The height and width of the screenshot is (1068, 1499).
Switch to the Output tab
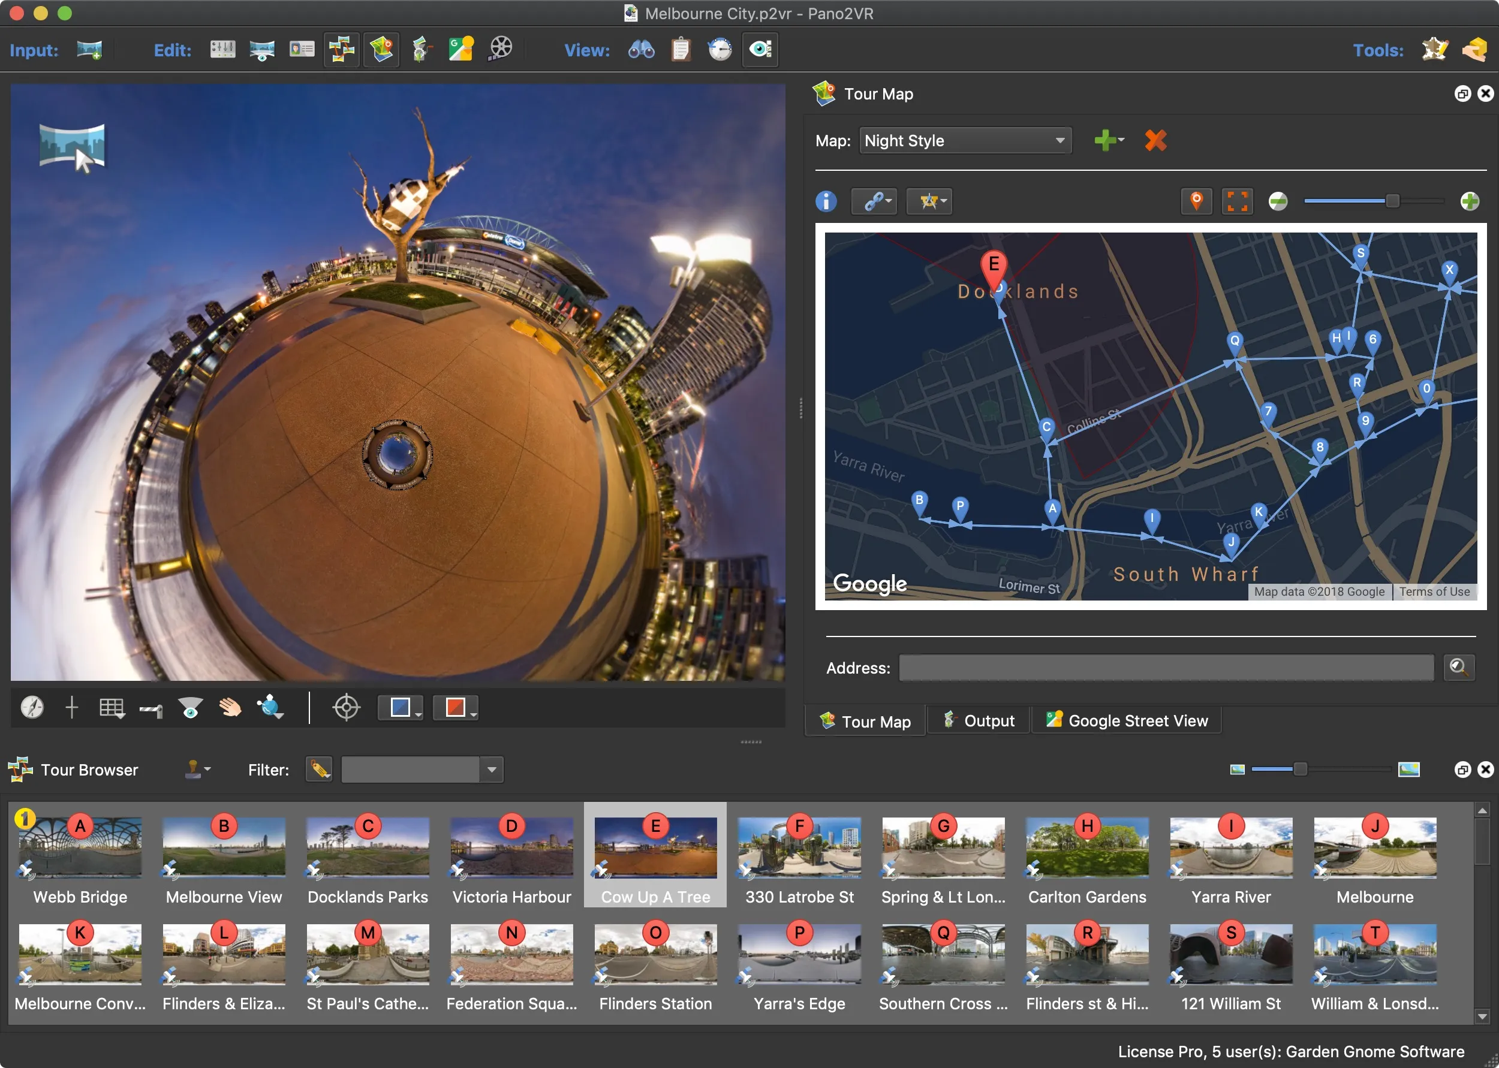(979, 721)
